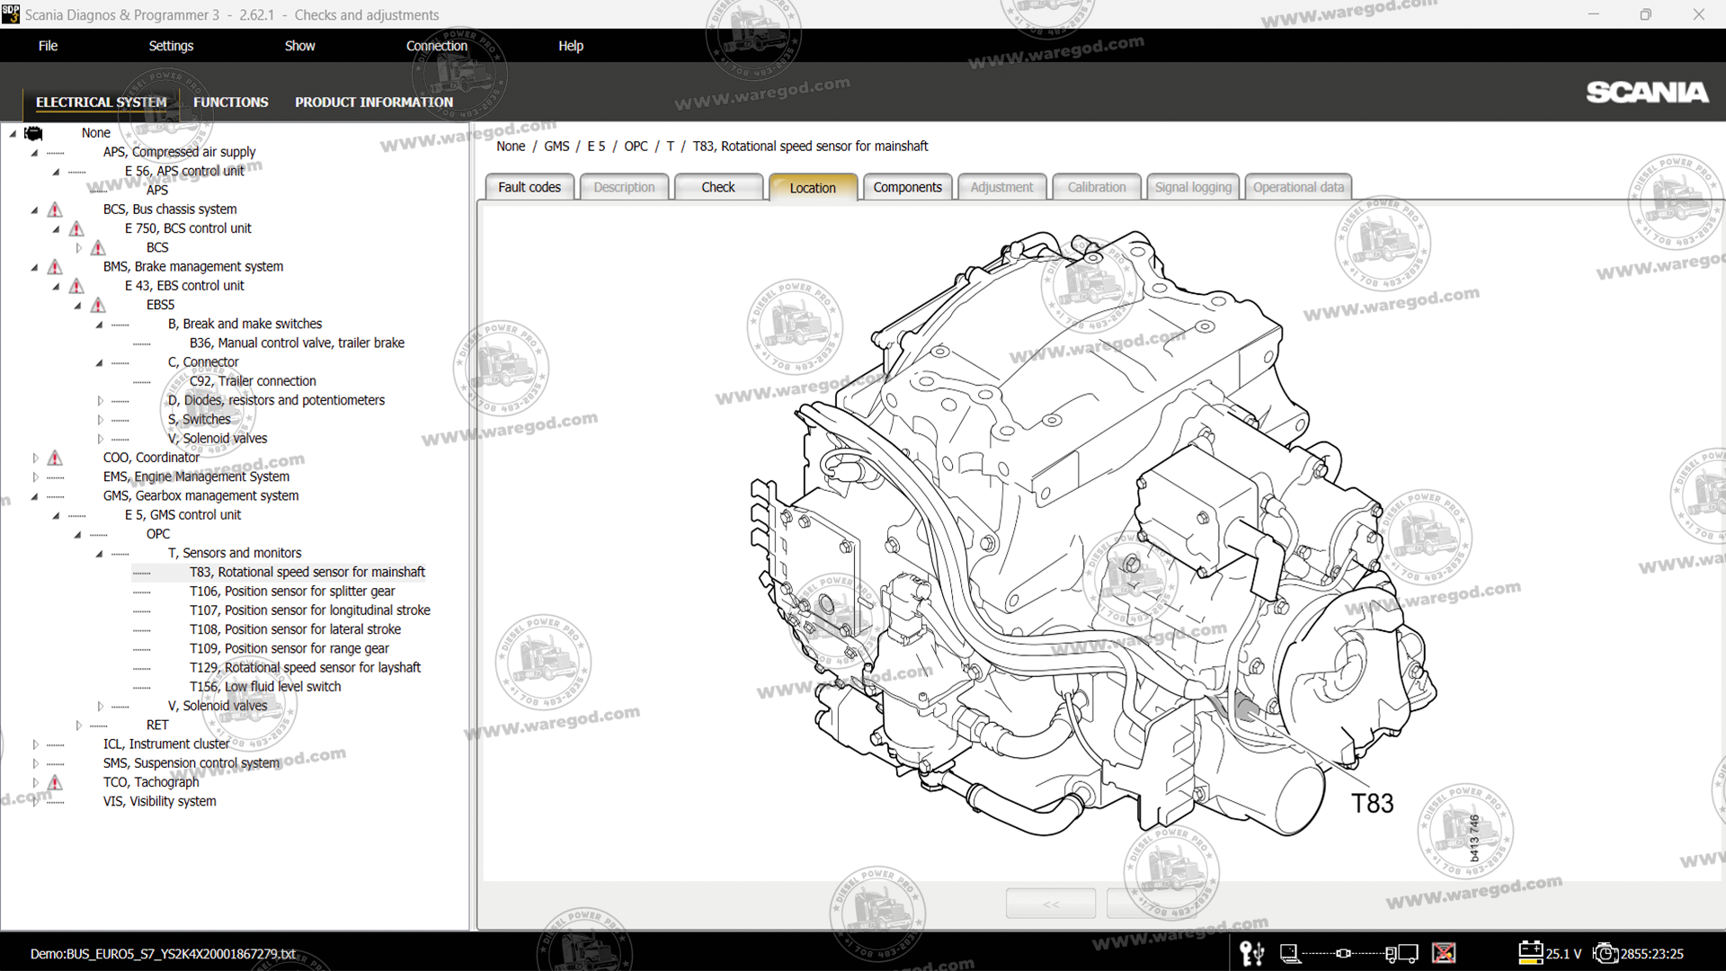Click the engine hours clock icon in status bar
The height and width of the screenshot is (971, 1726).
click(x=1606, y=953)
